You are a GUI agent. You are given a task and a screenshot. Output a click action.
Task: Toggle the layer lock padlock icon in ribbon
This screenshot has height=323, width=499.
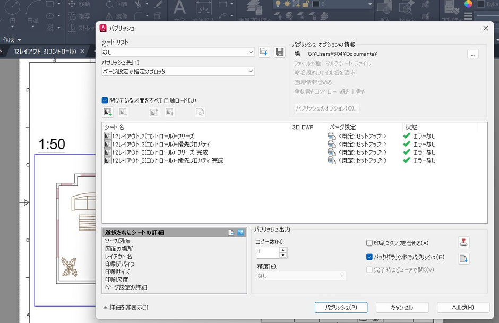pos(306,4)
